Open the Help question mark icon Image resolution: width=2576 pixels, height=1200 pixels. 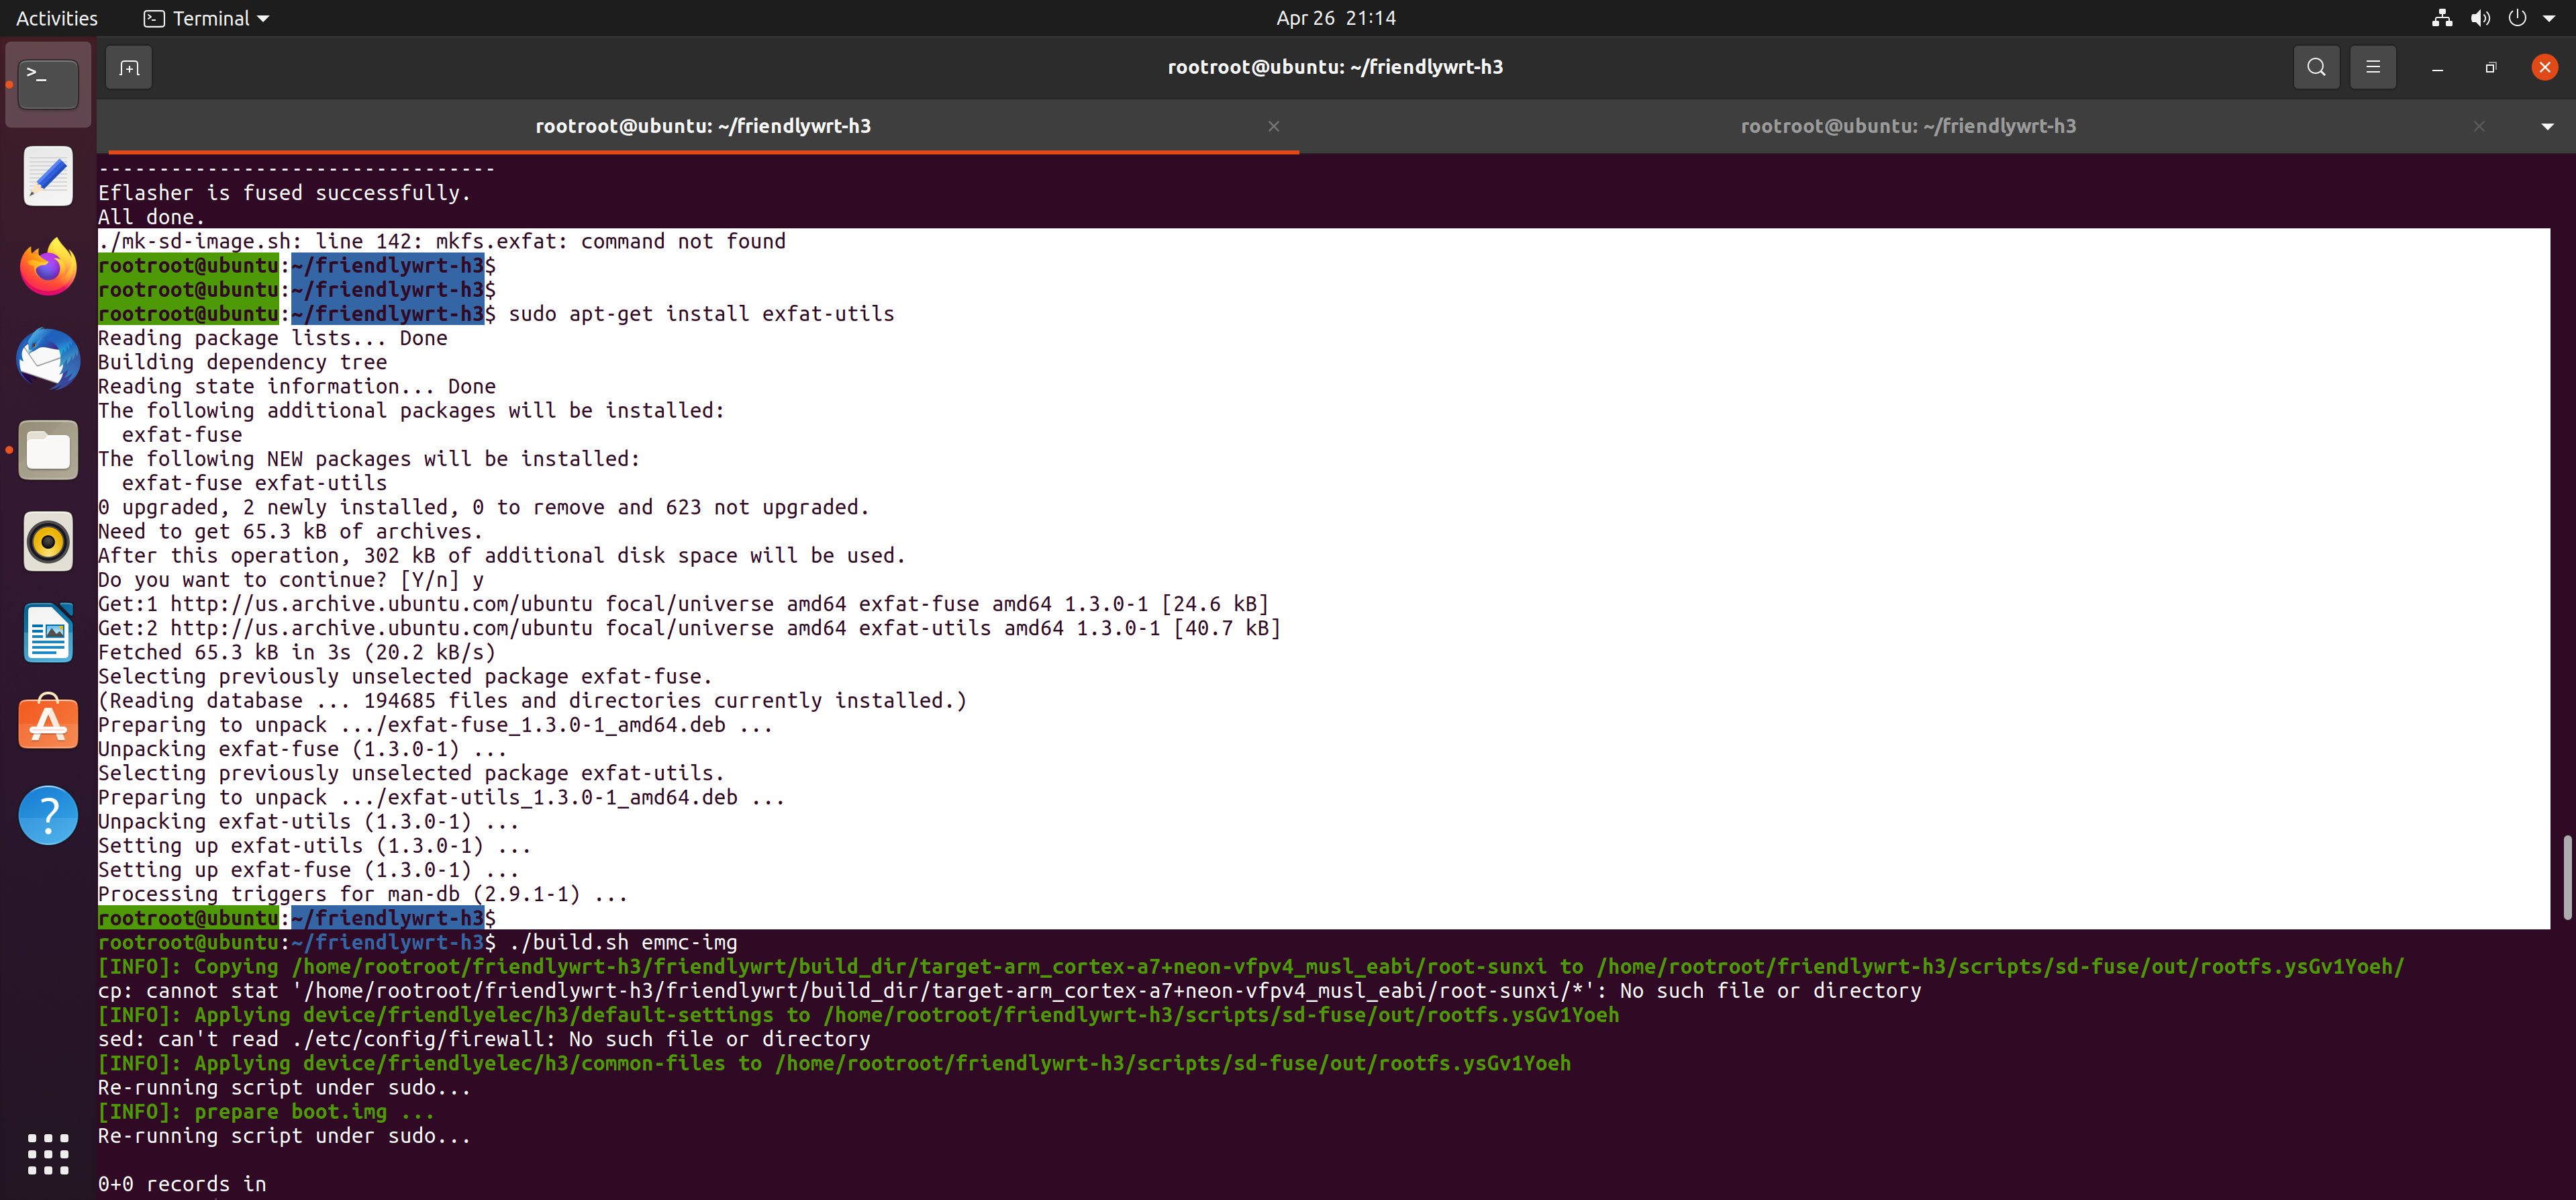point(48,816)
